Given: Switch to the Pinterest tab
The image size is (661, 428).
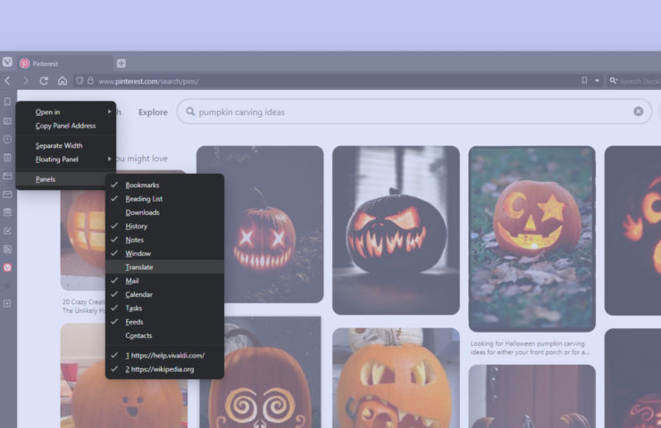Looking at the screenshot, I should tap(65, 63).
